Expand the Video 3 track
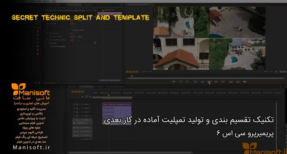The height and width of the screenshot is (154, 287). pos(82,112)
